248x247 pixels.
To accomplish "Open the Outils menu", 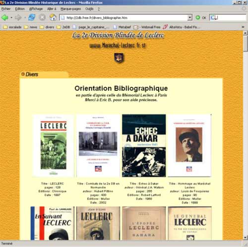I will [89, 9].
